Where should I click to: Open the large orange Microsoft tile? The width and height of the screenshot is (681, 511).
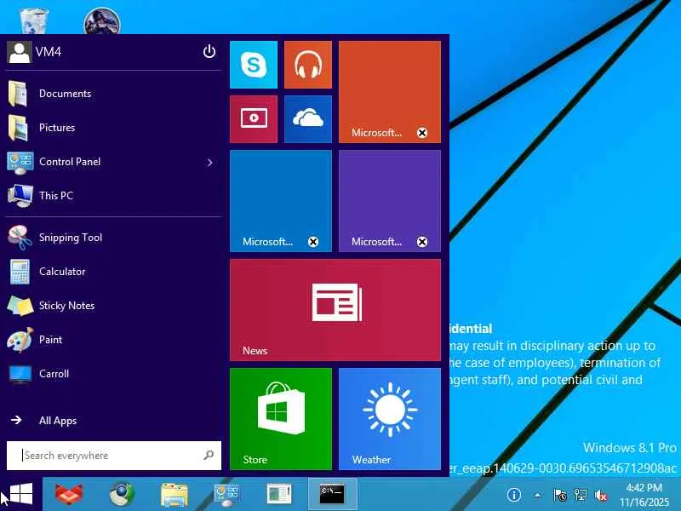[390, 92]
